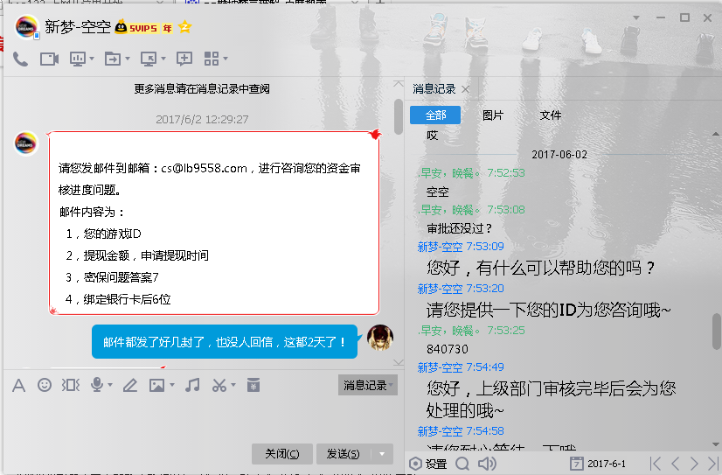Click the message input text area

203,419
